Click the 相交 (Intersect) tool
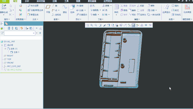 point(132,15)
